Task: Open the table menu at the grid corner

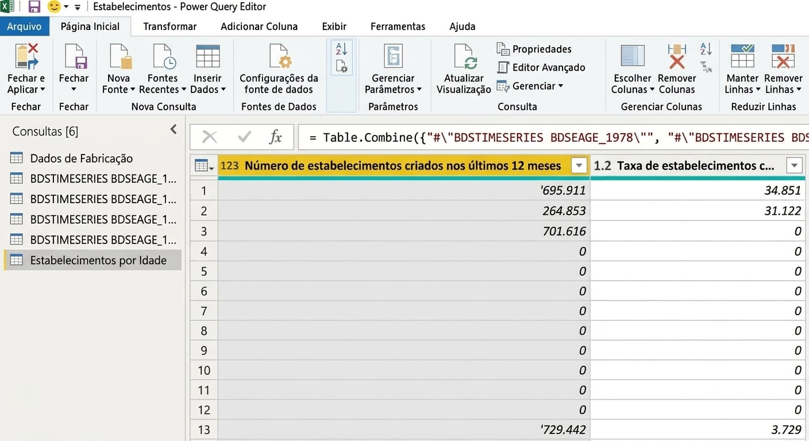Action: pos(204,166)
